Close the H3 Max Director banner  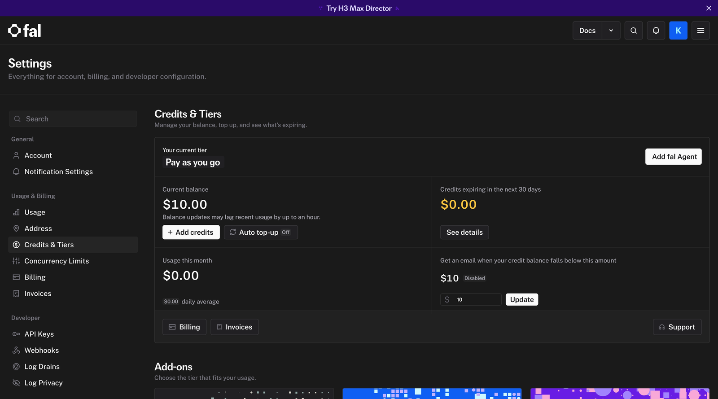pos(709,8)
